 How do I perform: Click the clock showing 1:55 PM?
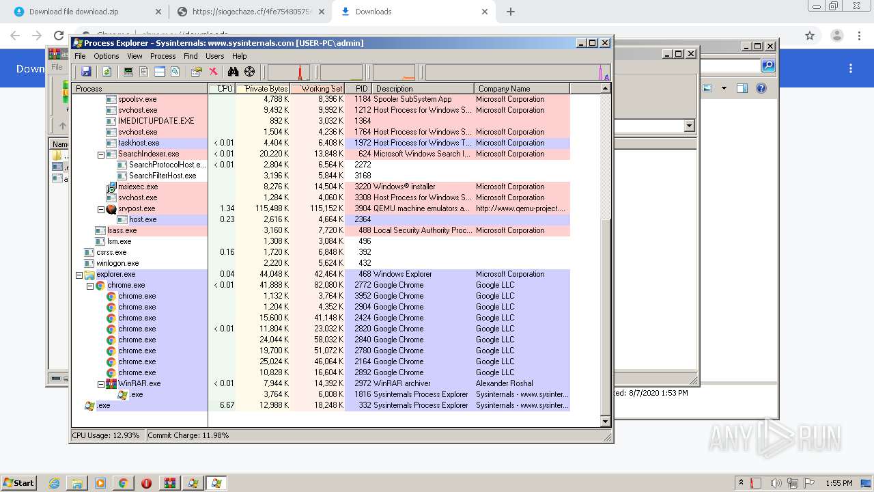point(838,483)
